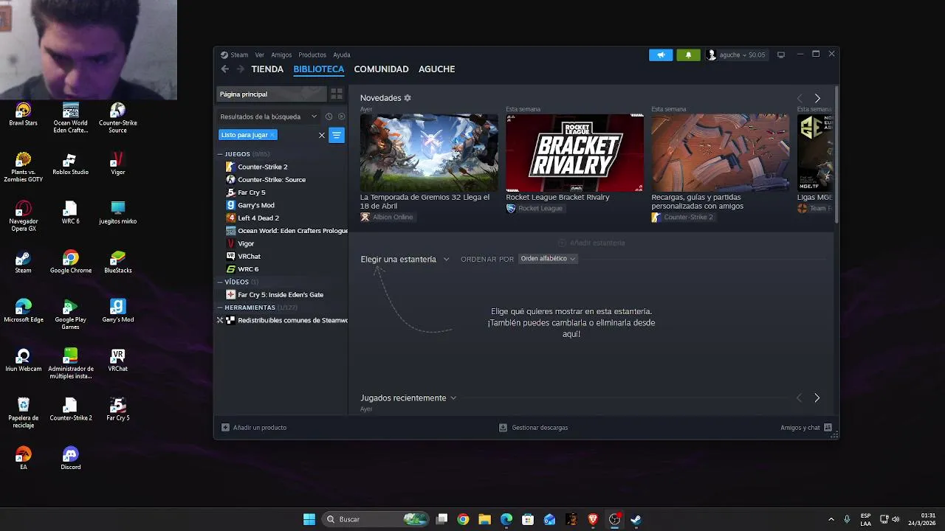Viewport: 945px width, 531px height.
Task: Open the 'Elegir una estantería' dropdown
Action: [x=405, y=260]
